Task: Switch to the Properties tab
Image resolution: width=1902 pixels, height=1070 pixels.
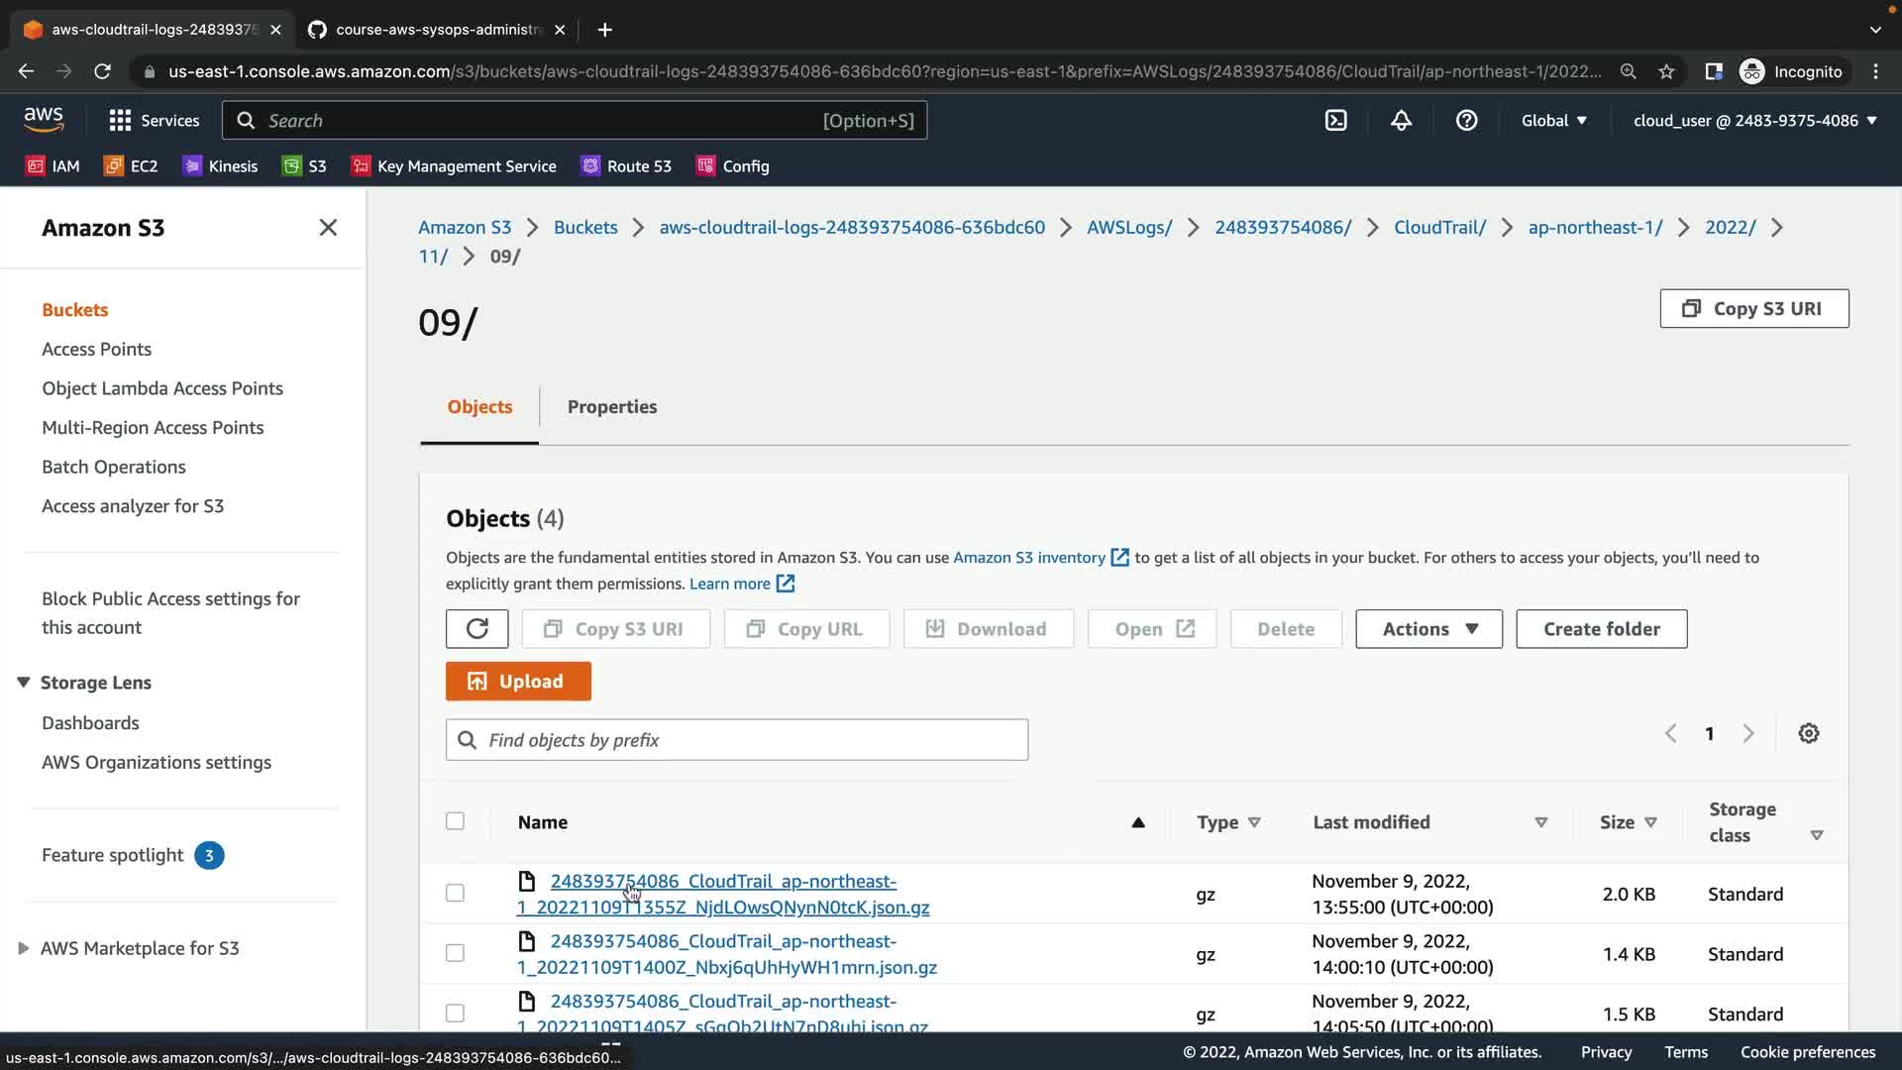Action: 611,407
